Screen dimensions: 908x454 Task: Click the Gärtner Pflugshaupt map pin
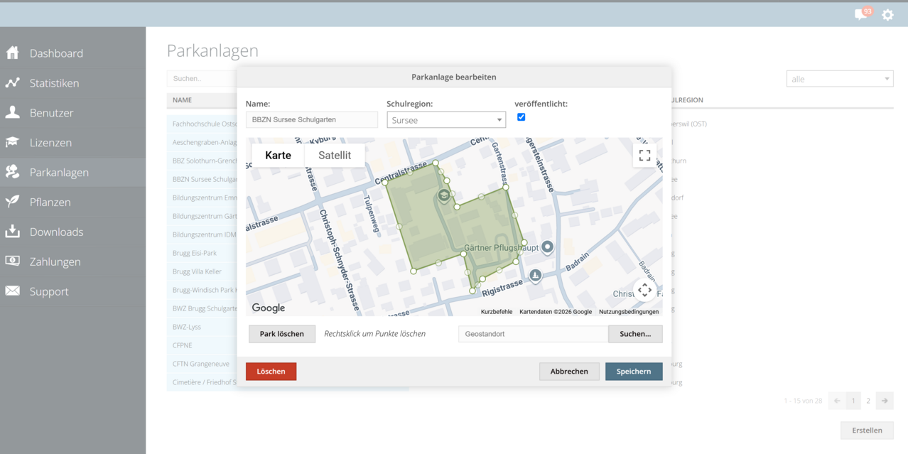547,247
